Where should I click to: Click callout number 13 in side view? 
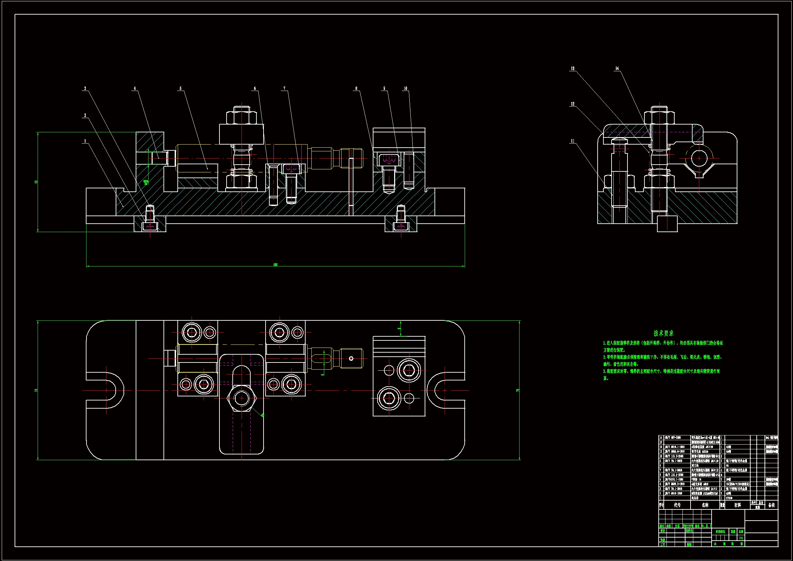[572, 69]
